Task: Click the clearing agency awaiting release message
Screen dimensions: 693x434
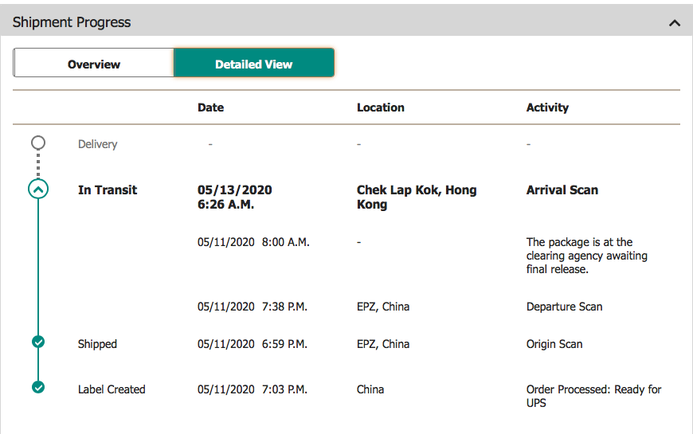Action: (587, 256)
